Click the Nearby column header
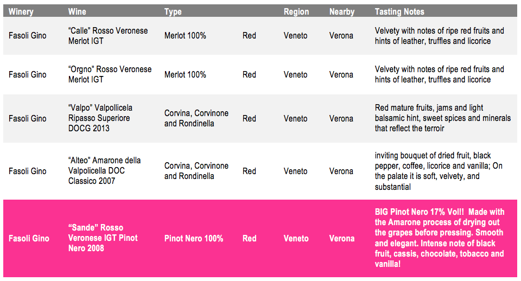 pyautogui.click(x=342, y=11)
